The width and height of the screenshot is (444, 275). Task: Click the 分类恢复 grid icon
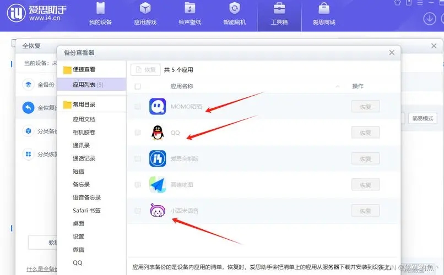28,154
